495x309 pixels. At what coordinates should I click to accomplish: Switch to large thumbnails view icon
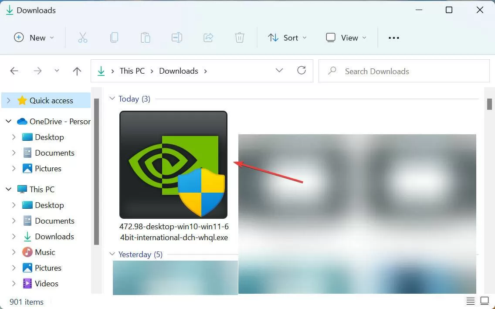click(x=485, y=301)
